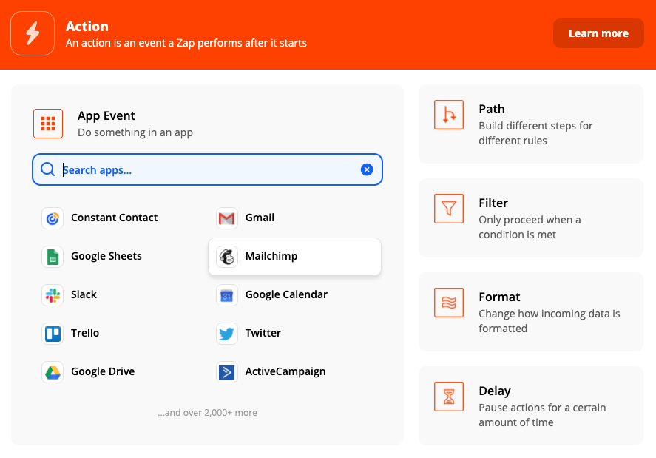Screen dimensions: 656x458
Task: Click the Filter funnel icon
Action: point(449,209)
